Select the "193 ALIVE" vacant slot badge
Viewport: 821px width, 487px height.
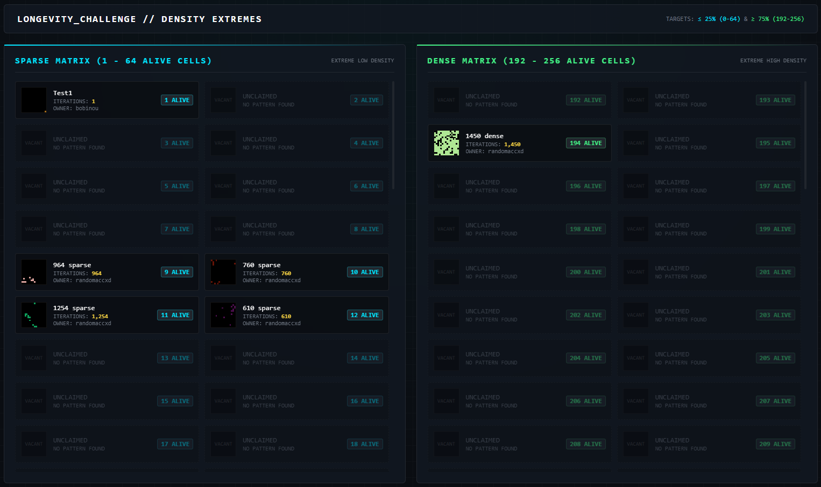click(775, 100)
